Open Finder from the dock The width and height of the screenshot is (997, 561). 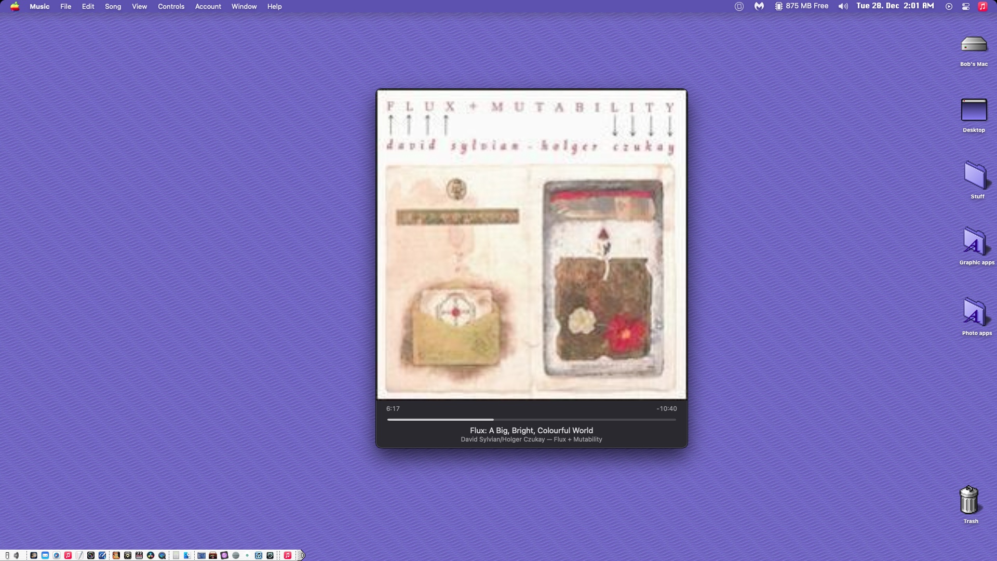click(x=187, y=555)
